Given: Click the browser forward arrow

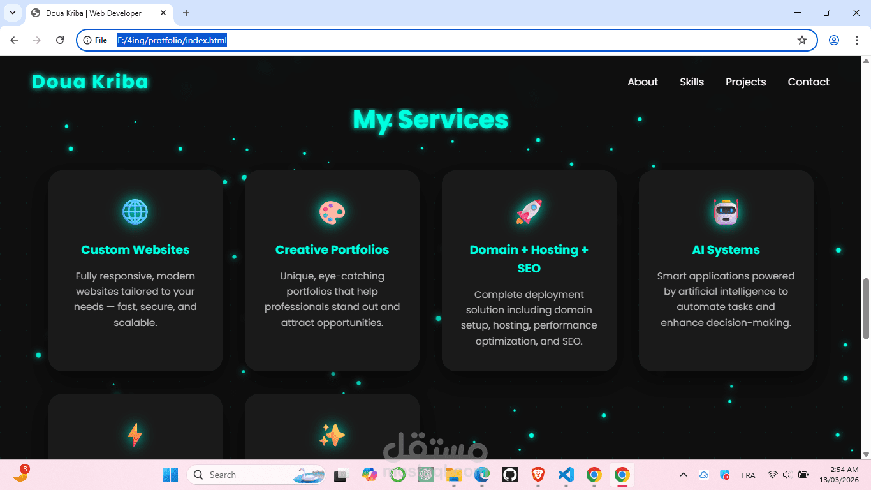Looking at the screenshot, I should point(37,40).
